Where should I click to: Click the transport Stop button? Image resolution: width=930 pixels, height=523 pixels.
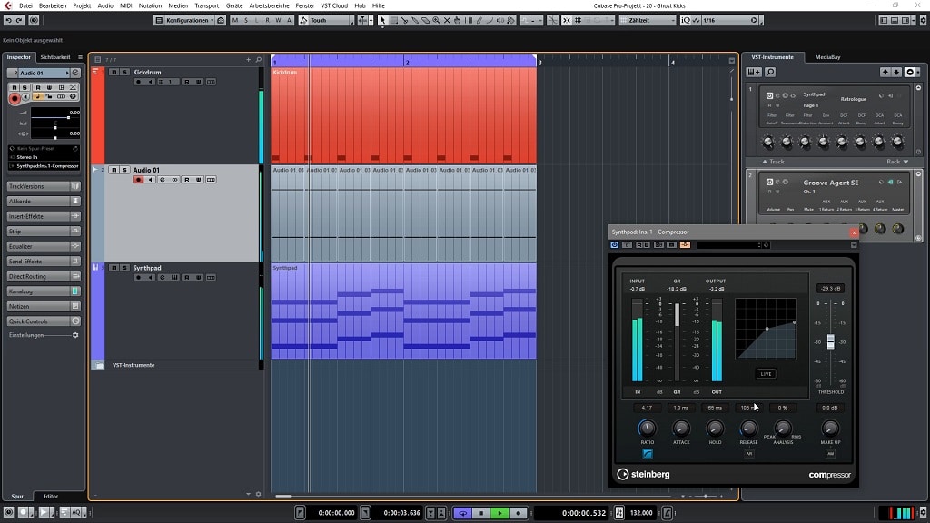[481, 513]
